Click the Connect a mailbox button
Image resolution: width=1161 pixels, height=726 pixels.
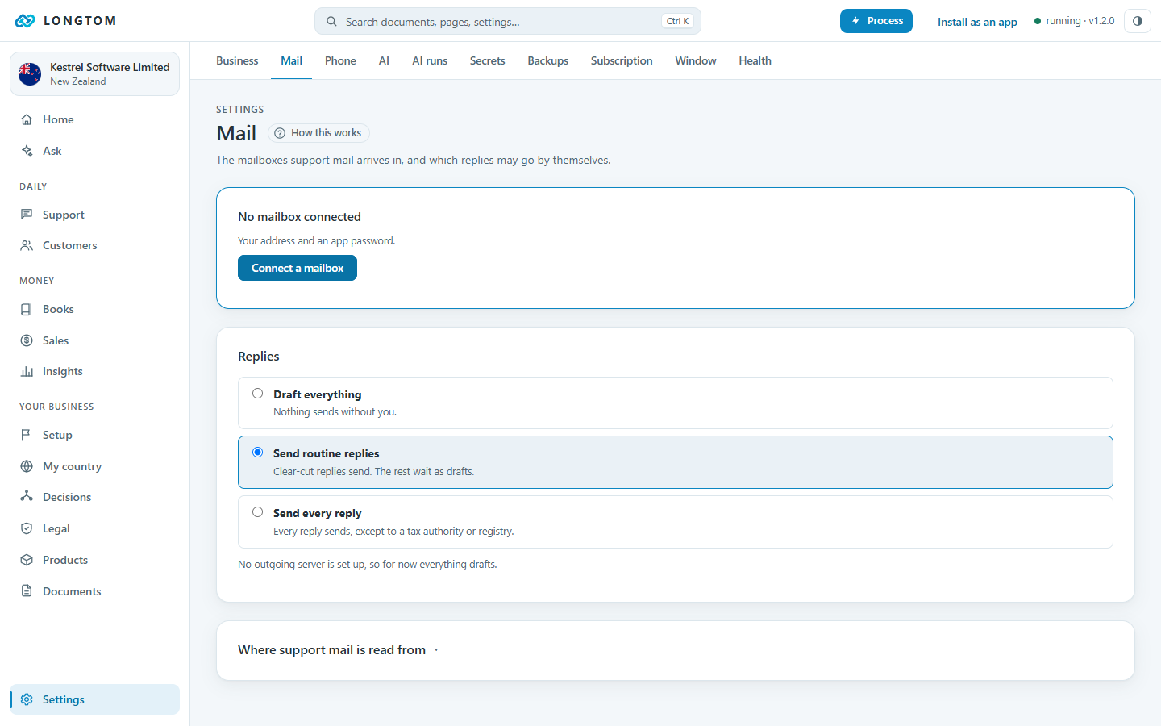point(298,268)
